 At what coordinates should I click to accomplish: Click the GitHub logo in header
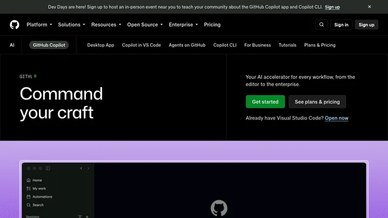15,25
